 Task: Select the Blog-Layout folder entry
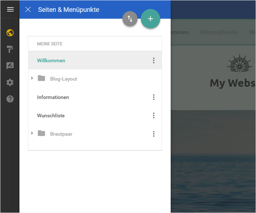click(95, 79)
